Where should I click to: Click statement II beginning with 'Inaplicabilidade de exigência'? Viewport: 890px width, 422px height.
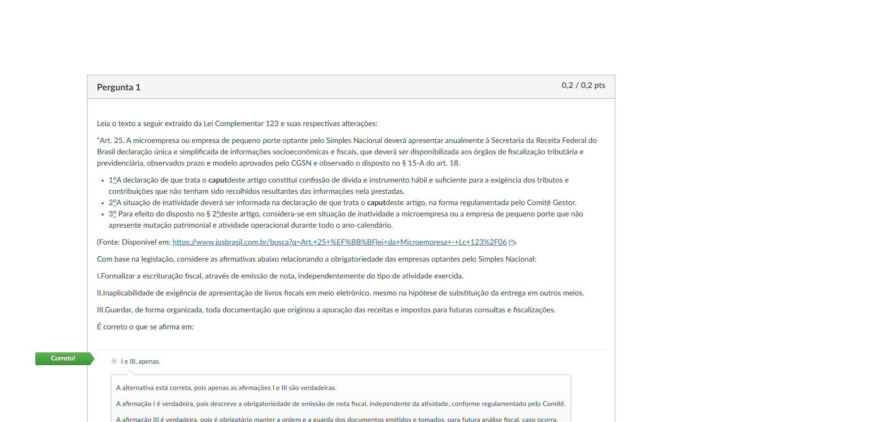340,293
